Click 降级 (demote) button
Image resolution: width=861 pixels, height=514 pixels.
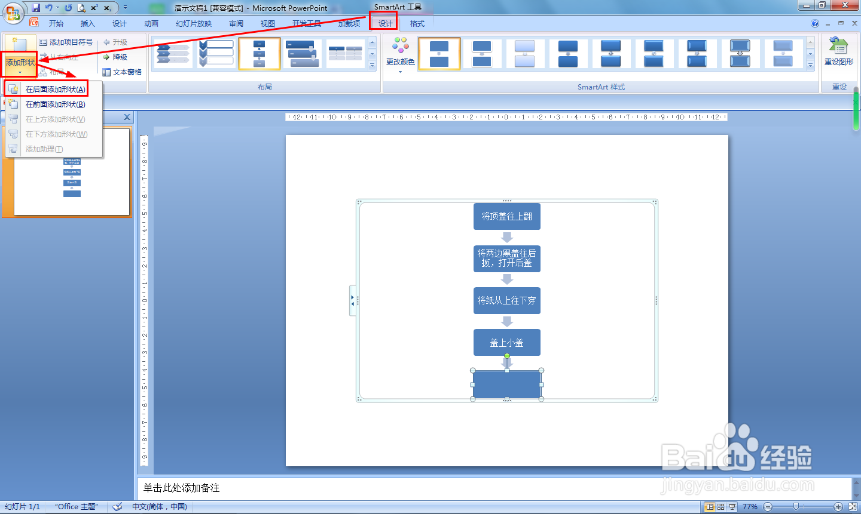[115, 57]
